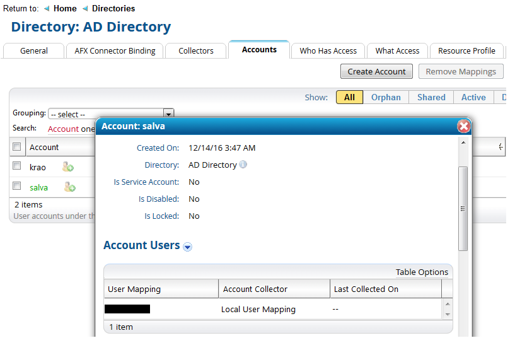
Task: Switch to the Who Has Access tab
Action: 328,51
